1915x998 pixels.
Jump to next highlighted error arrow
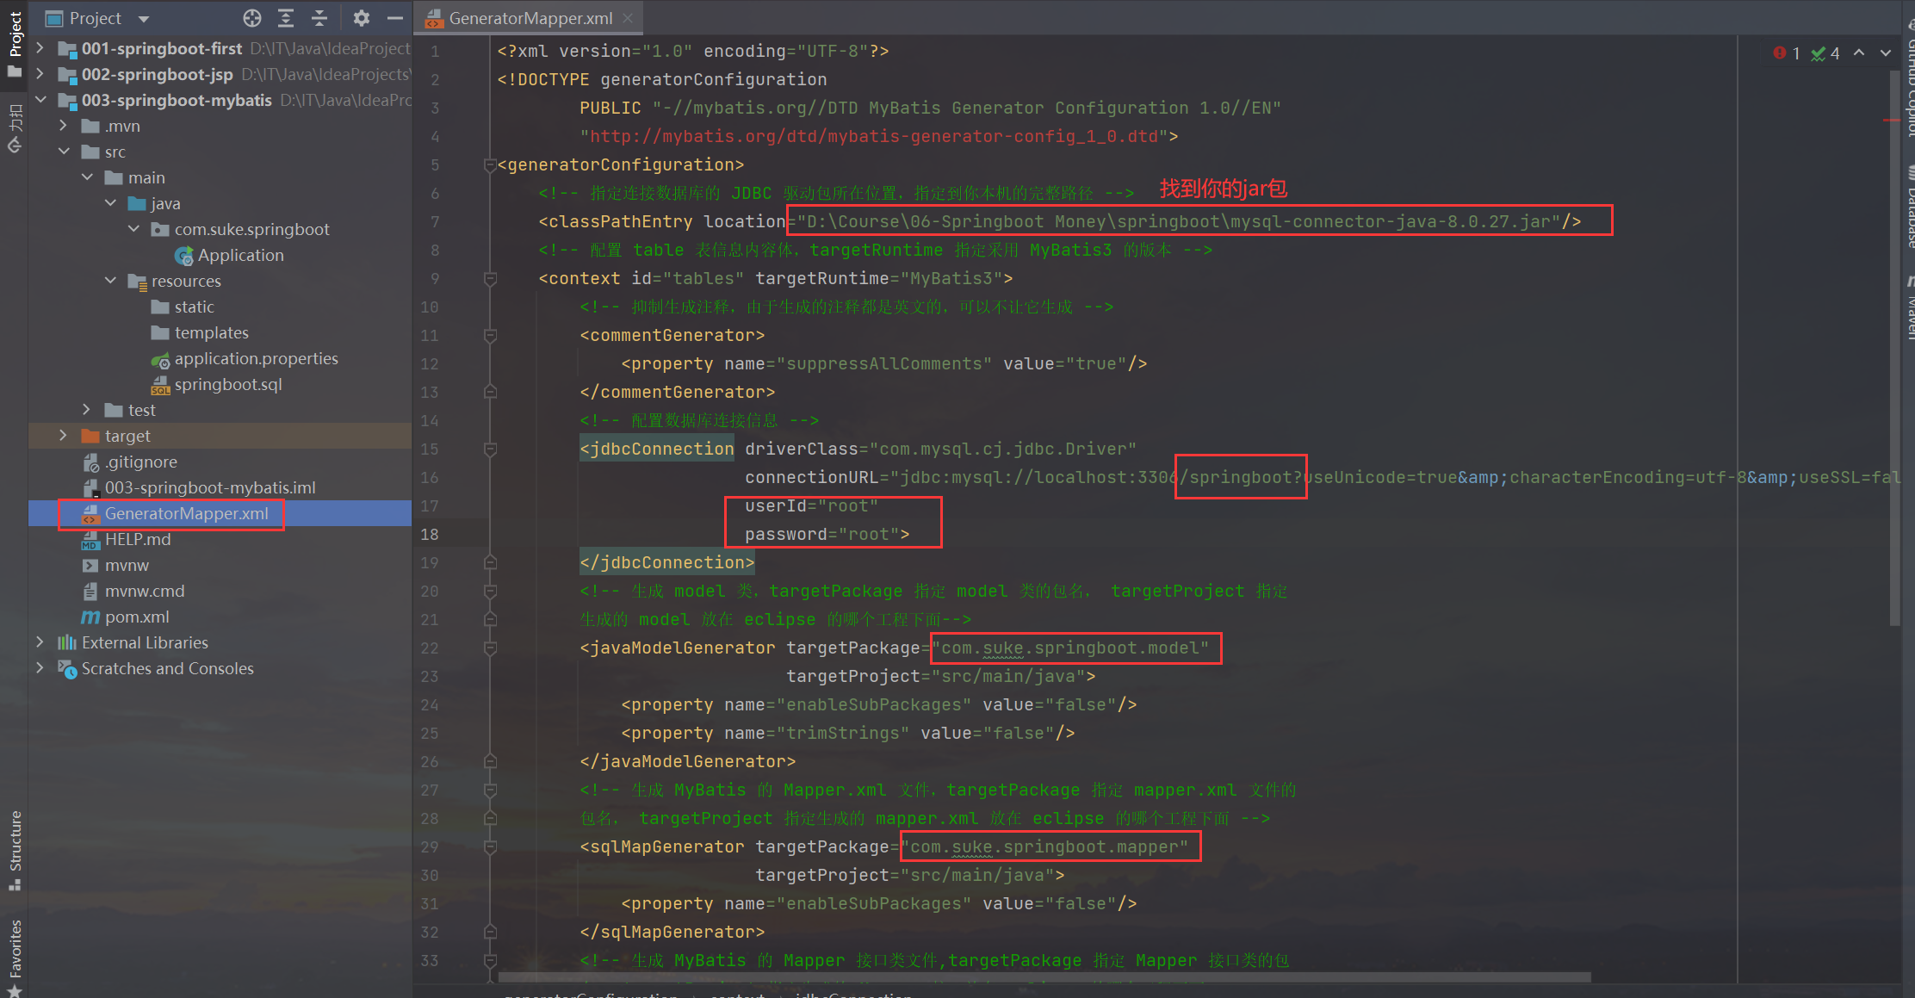[x=1886, y=53]
